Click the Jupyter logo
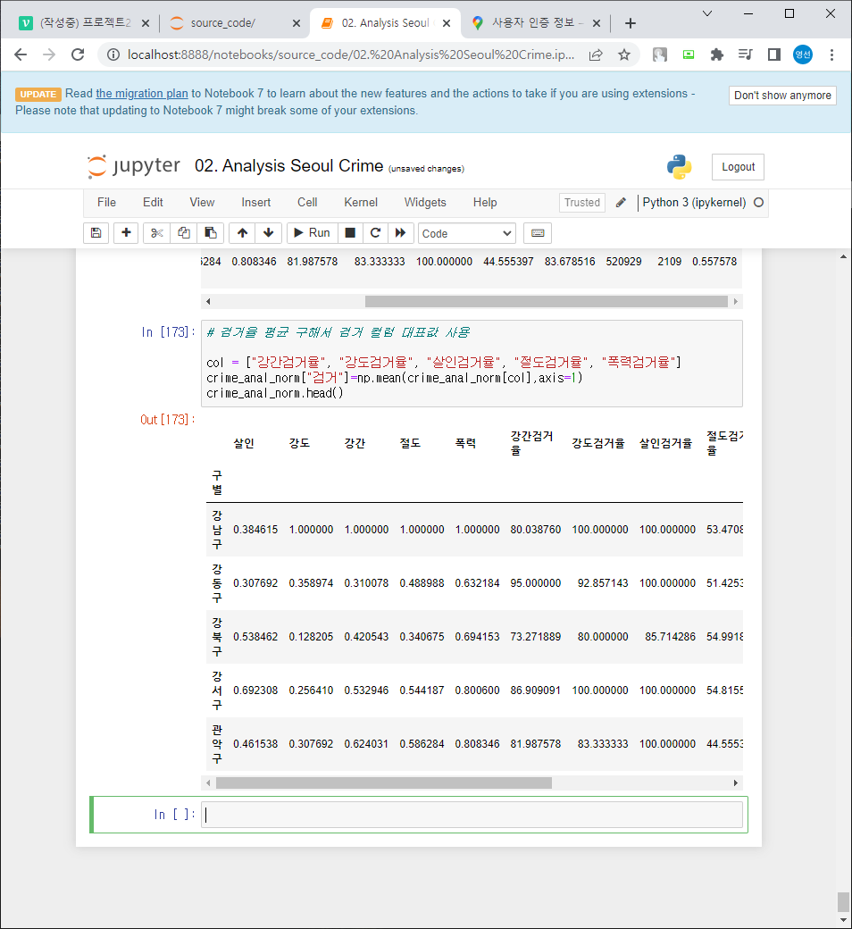Image resolution: width=852 pixels, height=929 pixels. pyautogui.click(x=134, y=166)
